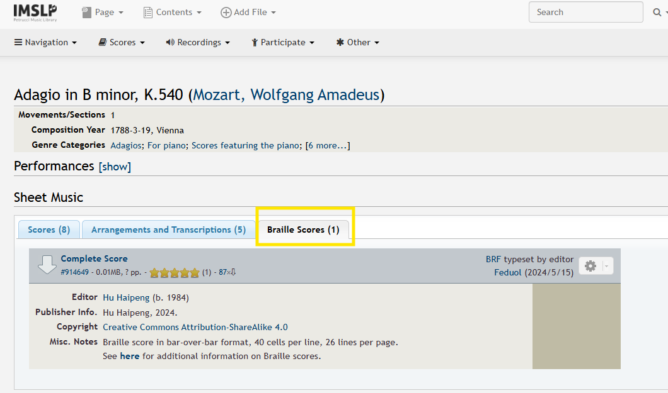Show the Performances section

click(115, 167)
